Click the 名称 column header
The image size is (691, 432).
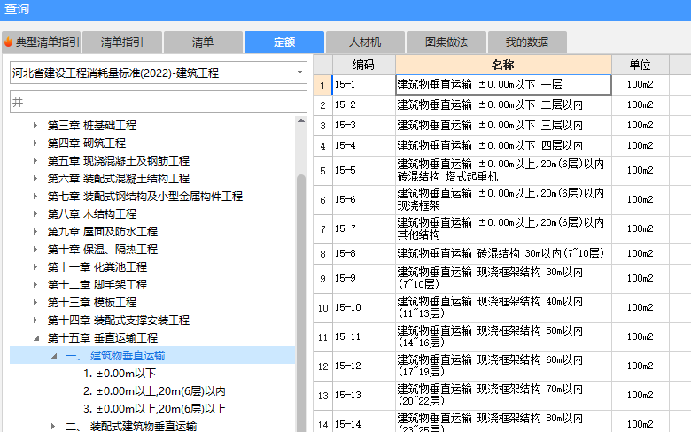click(x=503, y=65)
